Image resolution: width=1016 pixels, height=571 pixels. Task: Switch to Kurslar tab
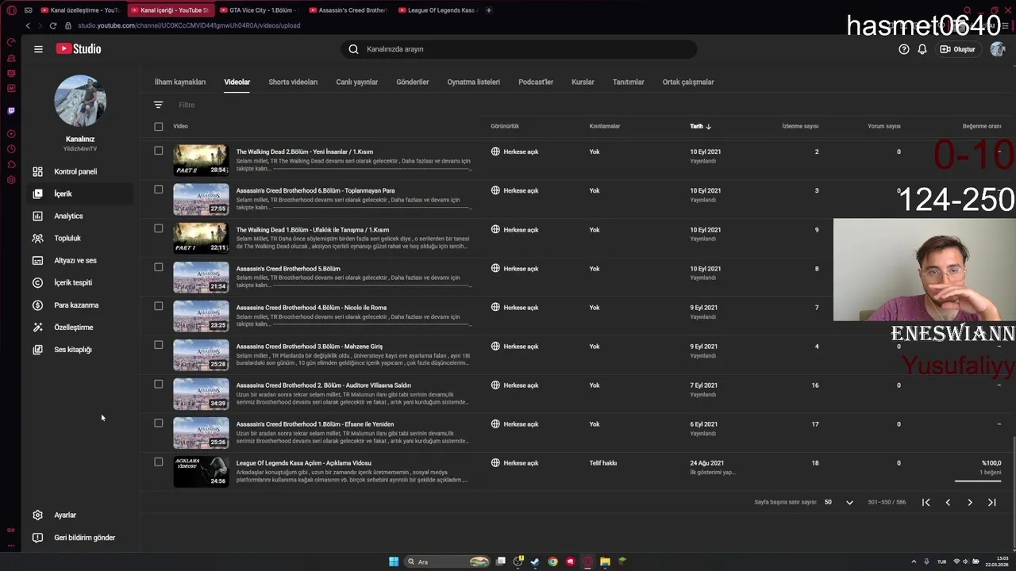pos(583,82)
